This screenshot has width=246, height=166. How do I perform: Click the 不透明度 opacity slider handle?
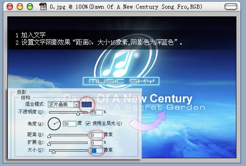click(x=78, y=114)
